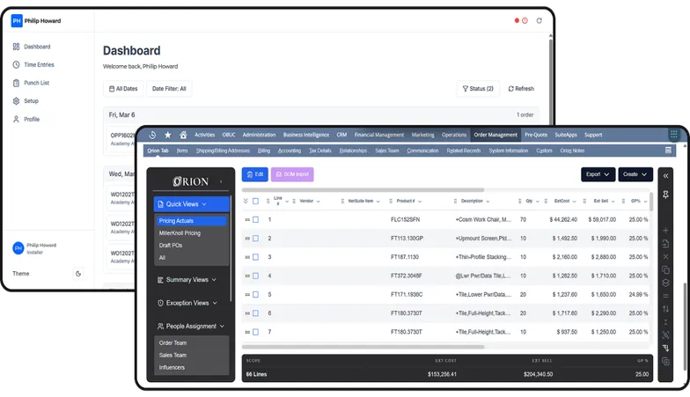
Task: Toggle dark theme moon button
Action: [78, 273]
